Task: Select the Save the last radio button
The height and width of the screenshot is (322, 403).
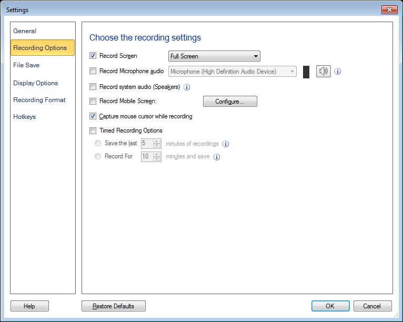Action: [x=97, y=143]
